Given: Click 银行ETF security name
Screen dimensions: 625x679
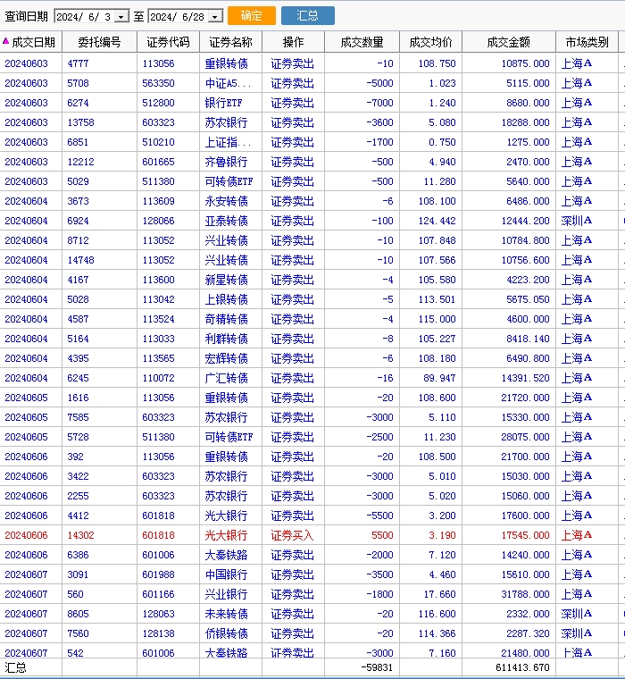Looking at the screenshot, I should click(x=223, y=103).
